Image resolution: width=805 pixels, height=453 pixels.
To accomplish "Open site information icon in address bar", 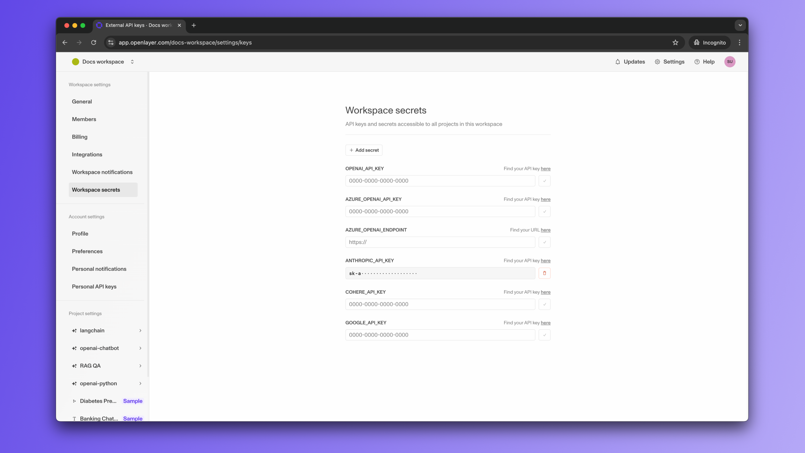I will (x=111, y=43).
